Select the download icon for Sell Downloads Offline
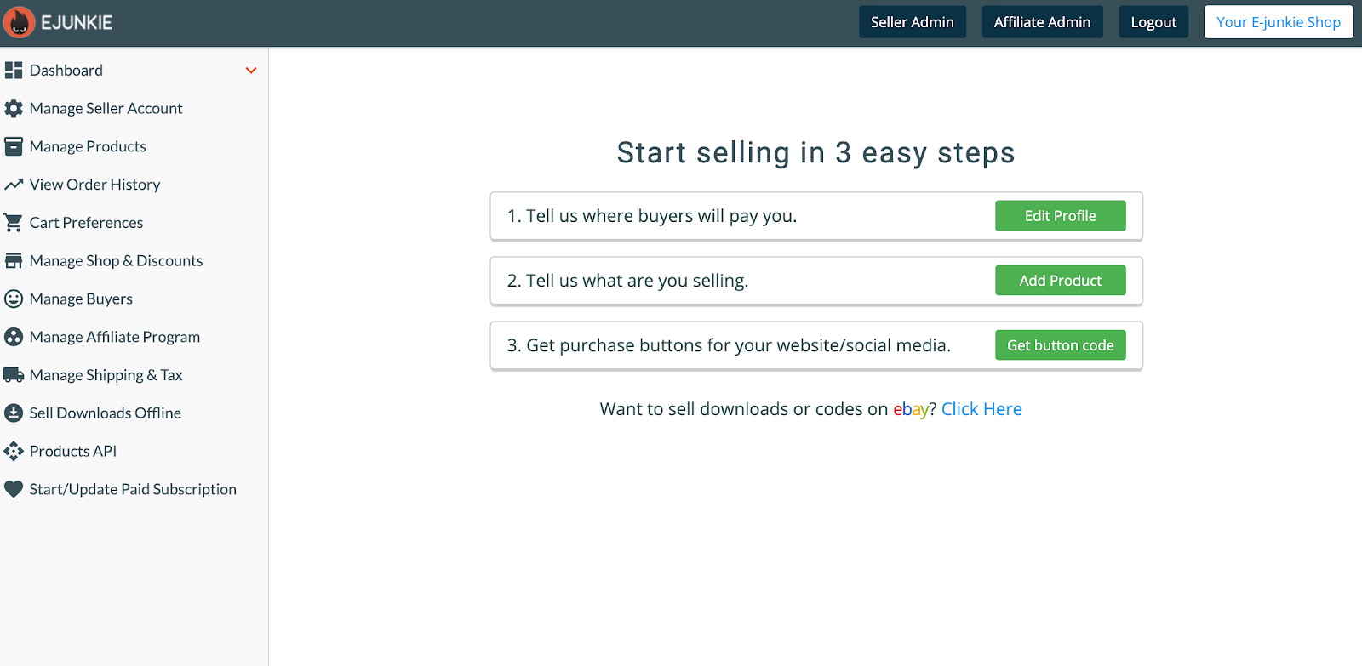Image resolution: width=1362 pixels, height=666 pixels. 14,413
